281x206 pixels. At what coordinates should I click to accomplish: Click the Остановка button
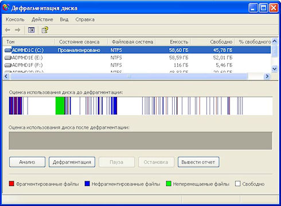[x=156, y=162]
